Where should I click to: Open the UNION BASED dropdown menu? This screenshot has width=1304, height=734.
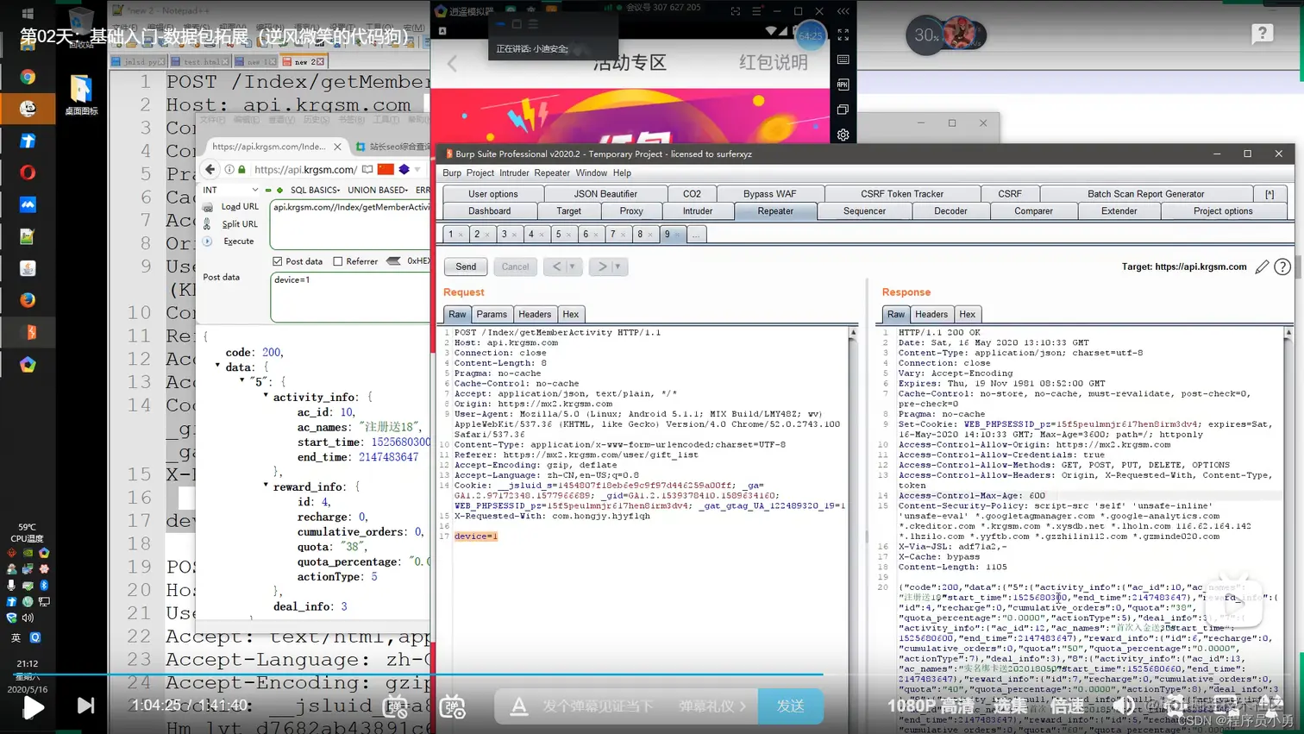click(x=378, y=190)
